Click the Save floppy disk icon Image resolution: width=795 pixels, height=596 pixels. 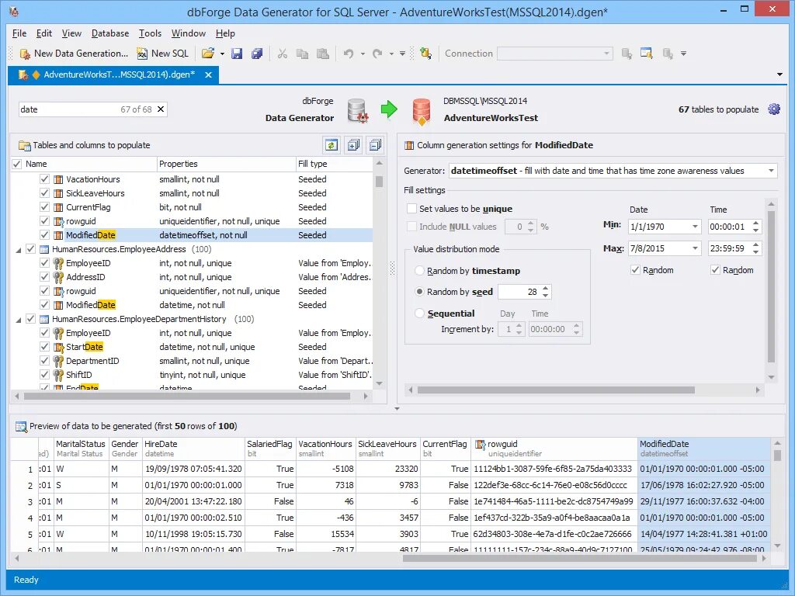click(x=237, y=54)
